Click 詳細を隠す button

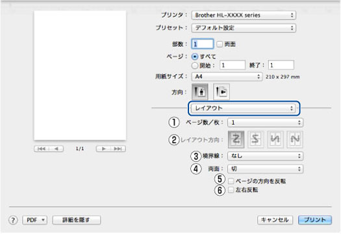coord(77,220)
